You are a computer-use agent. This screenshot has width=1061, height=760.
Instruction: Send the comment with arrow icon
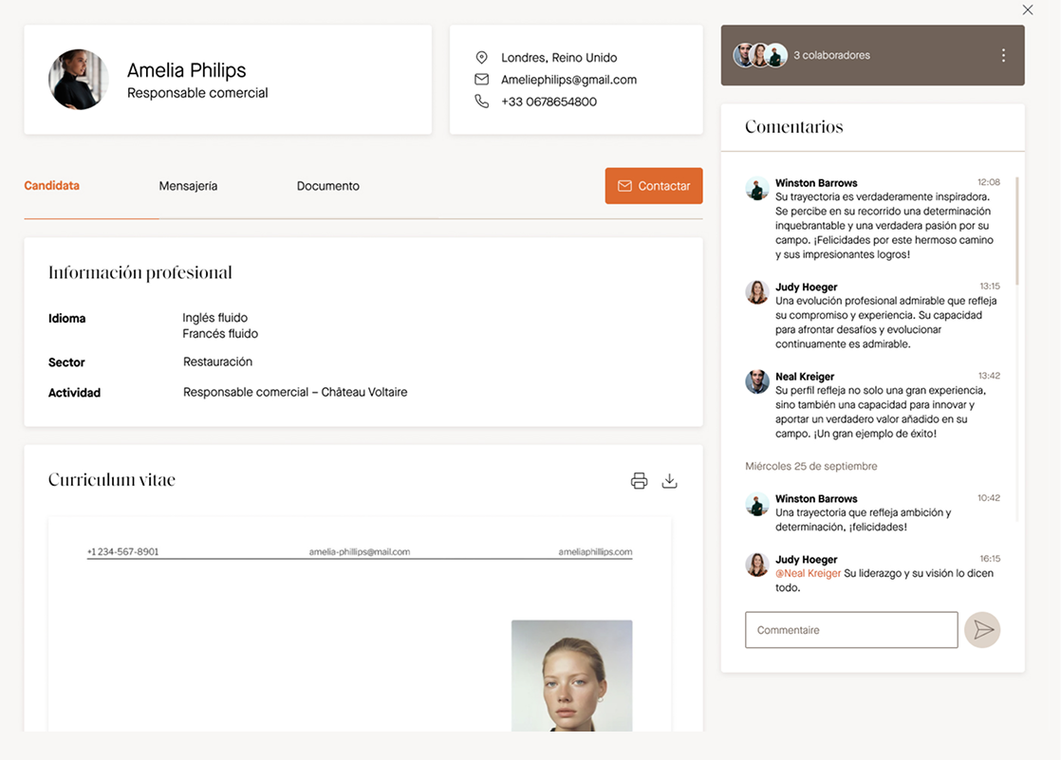click(x=982, y=630)
